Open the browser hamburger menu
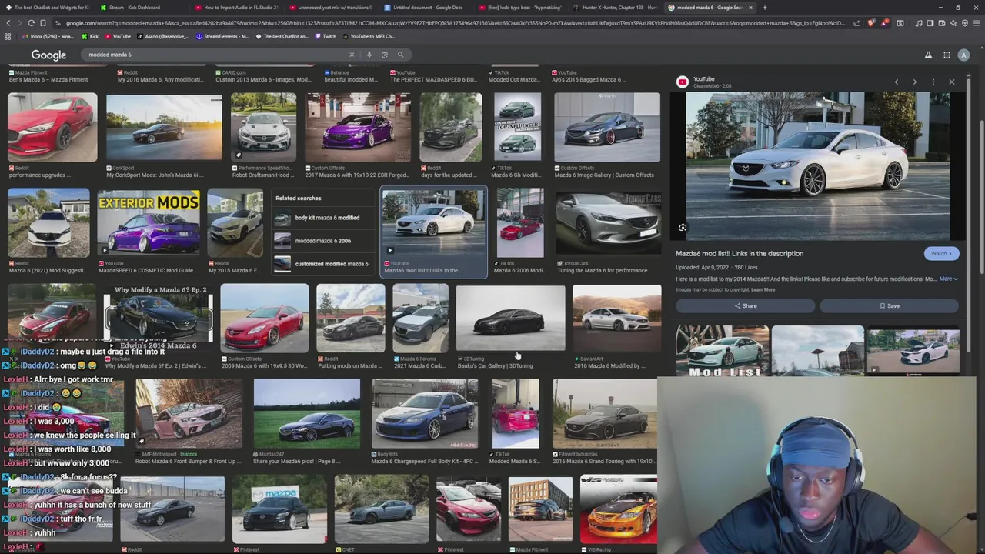Viewport: 985px width, 554px height. pos(976,23)
